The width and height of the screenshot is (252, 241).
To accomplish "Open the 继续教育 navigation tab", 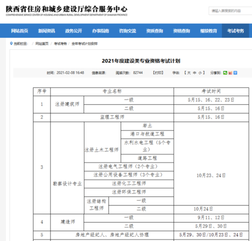I will tap(209, 31).
